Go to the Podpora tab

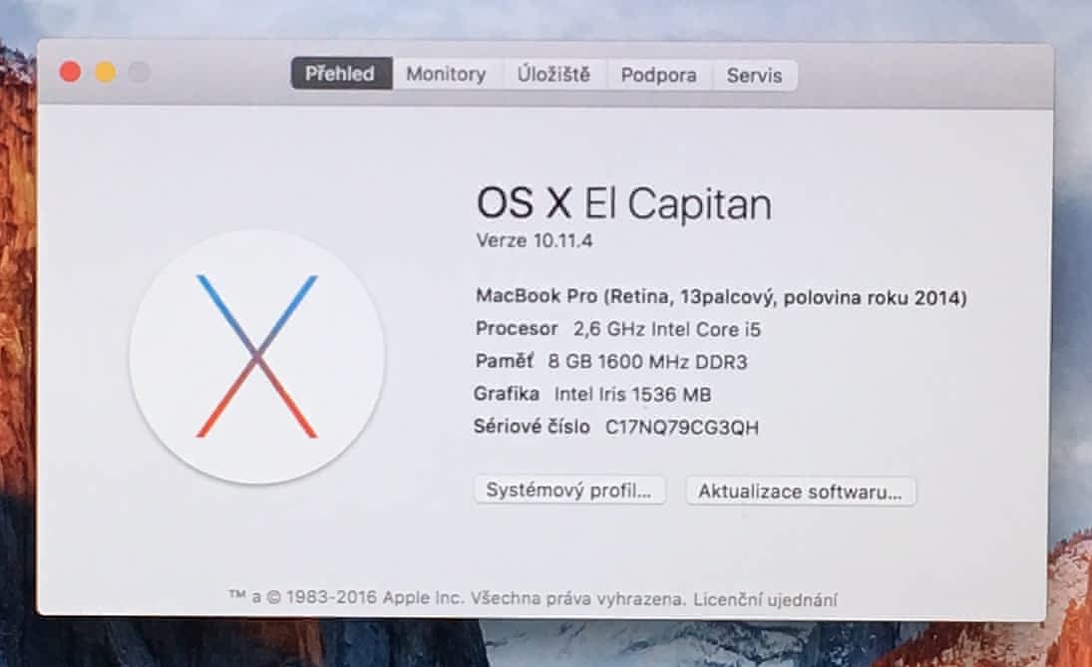click(659, 75)
